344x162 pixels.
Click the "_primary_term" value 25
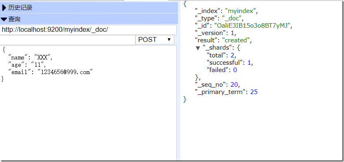(x=254, y=92)
